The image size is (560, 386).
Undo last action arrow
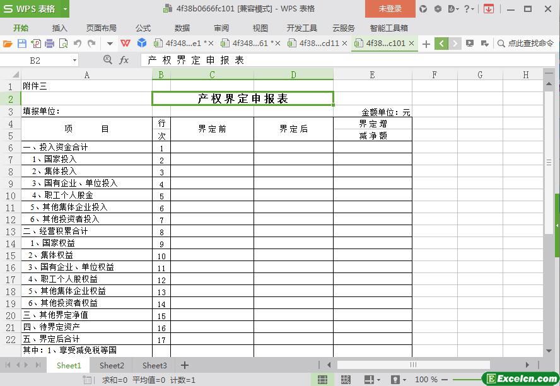coord(78,44)
